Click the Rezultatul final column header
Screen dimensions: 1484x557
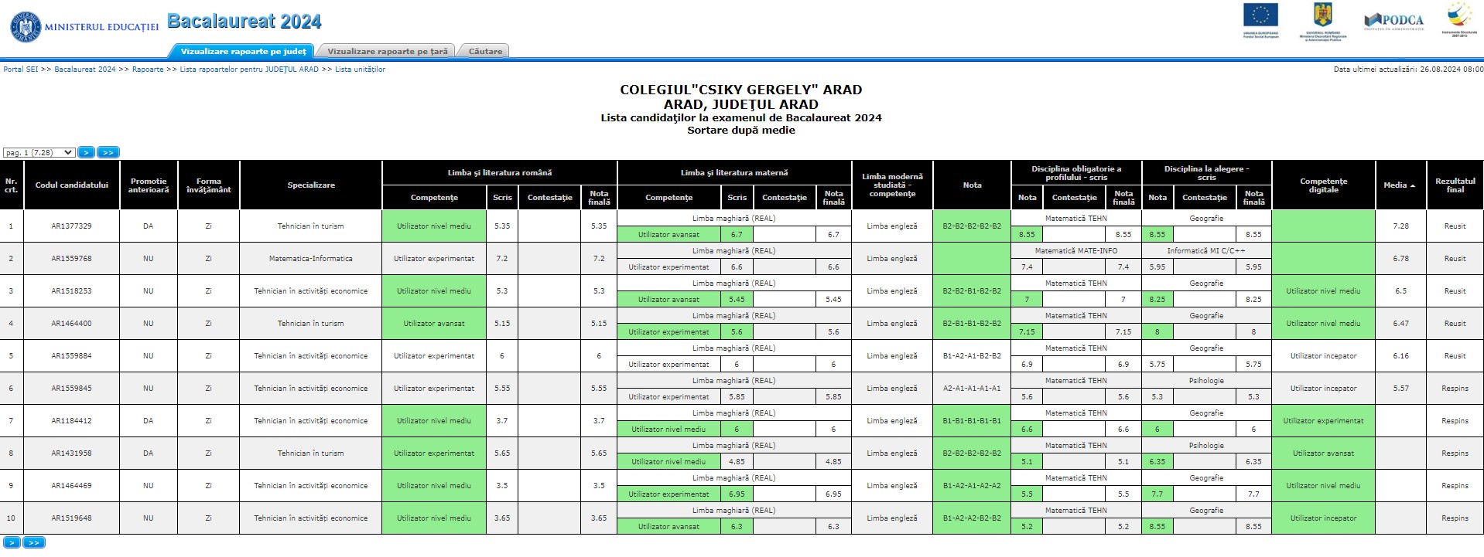point(1455,185)
